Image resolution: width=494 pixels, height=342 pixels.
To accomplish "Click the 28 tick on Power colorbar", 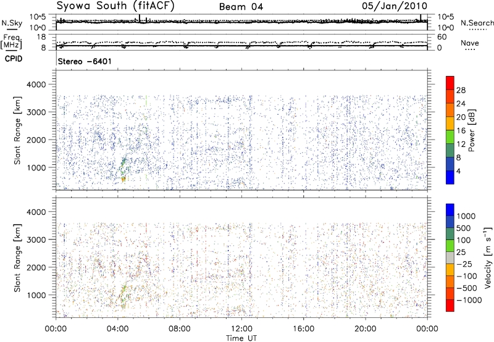I will (461, 90).
